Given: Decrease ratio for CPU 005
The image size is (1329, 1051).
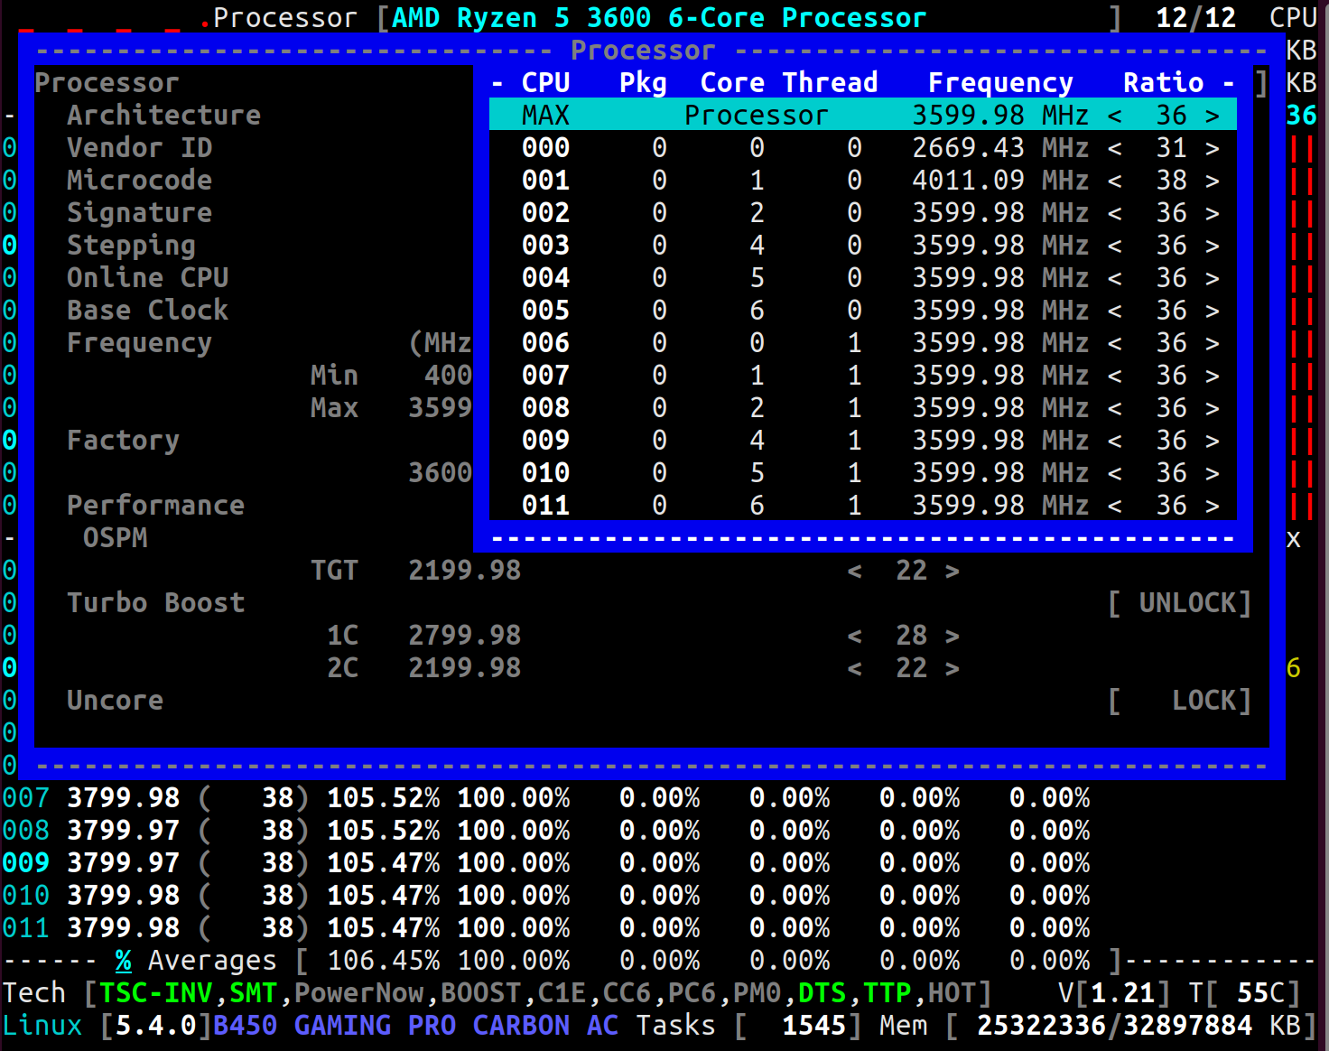Looking at the screenshot, I should (x=1115, y=311).
